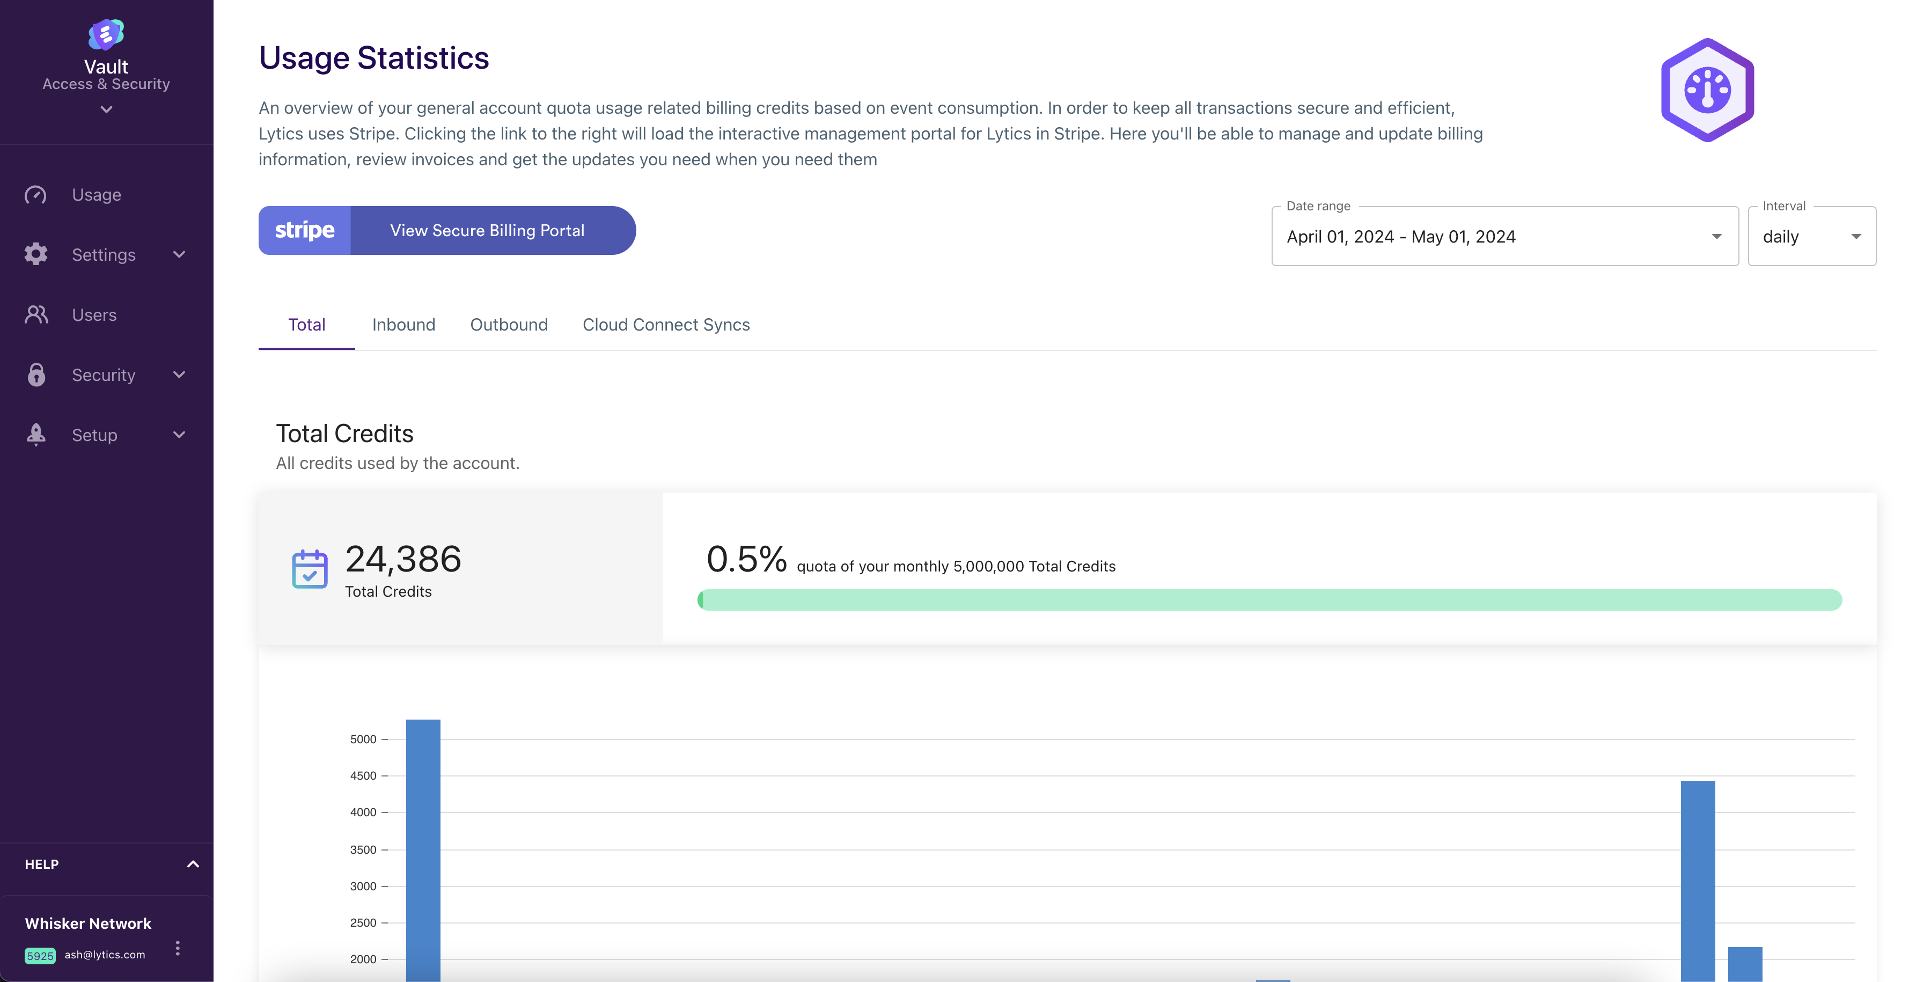Click the green quota progress bar

(1269, 599)
